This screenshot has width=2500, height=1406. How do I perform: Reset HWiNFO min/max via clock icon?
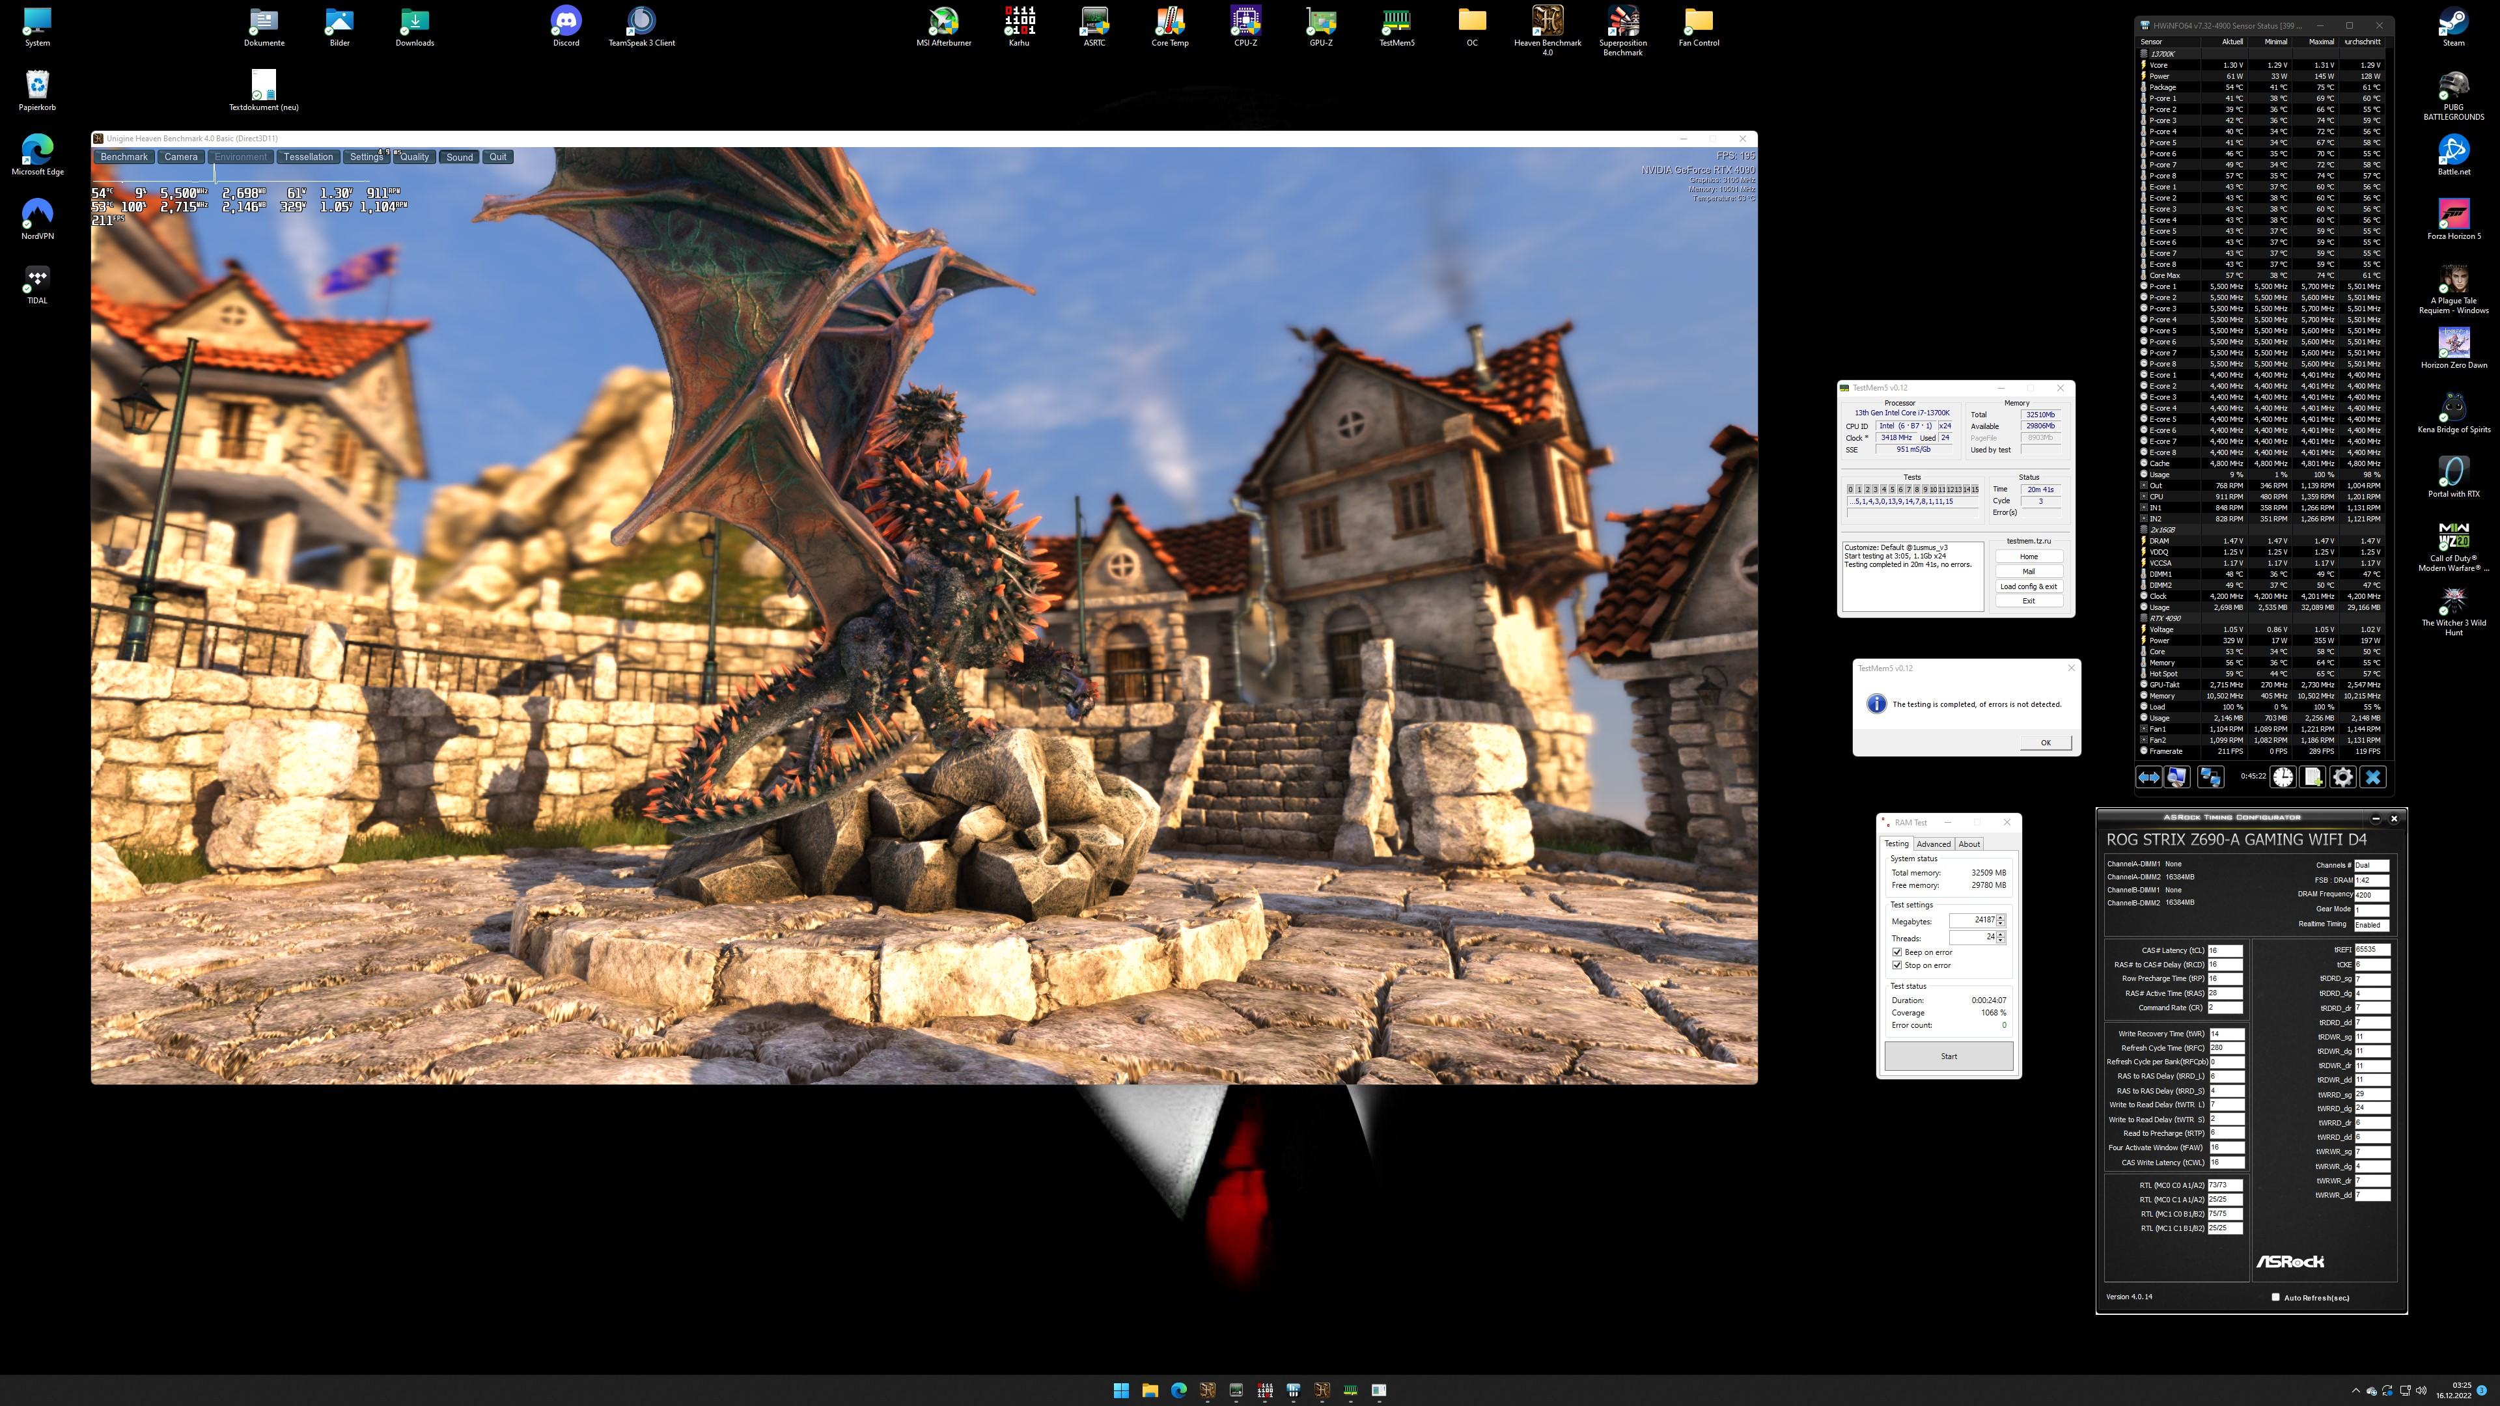2284,777
